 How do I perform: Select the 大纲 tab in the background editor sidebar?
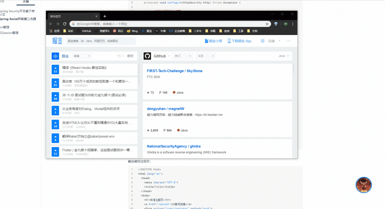[25, 2]
